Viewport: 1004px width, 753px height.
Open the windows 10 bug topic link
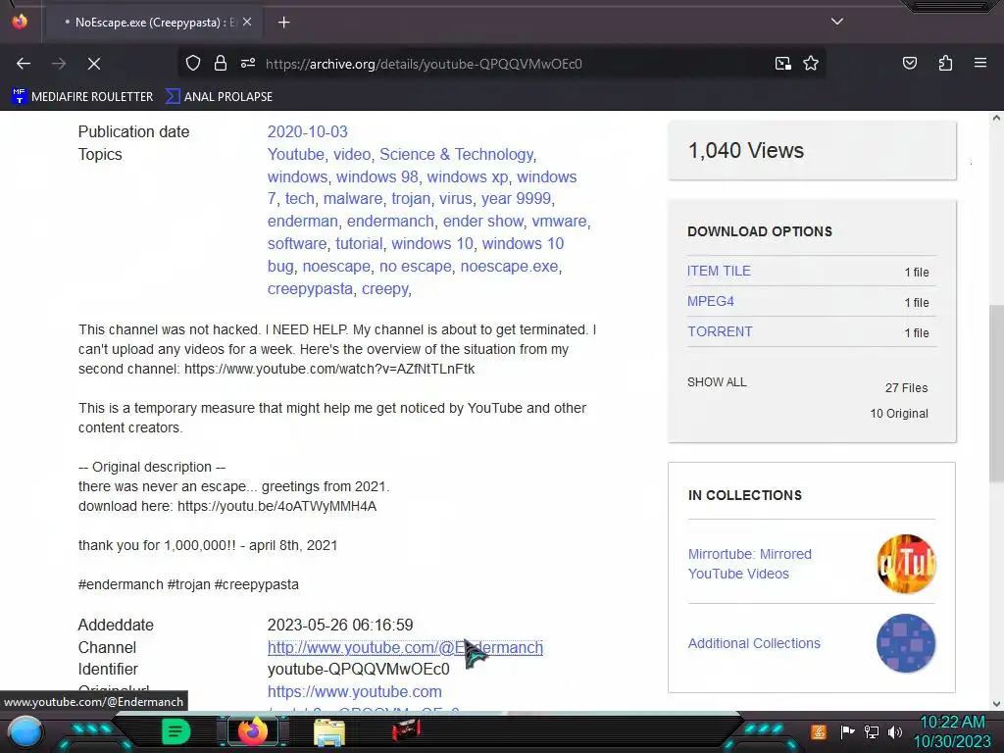coord(523,244)
